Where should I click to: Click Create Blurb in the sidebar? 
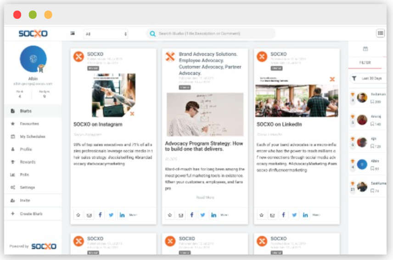click(x=33, y=214)
